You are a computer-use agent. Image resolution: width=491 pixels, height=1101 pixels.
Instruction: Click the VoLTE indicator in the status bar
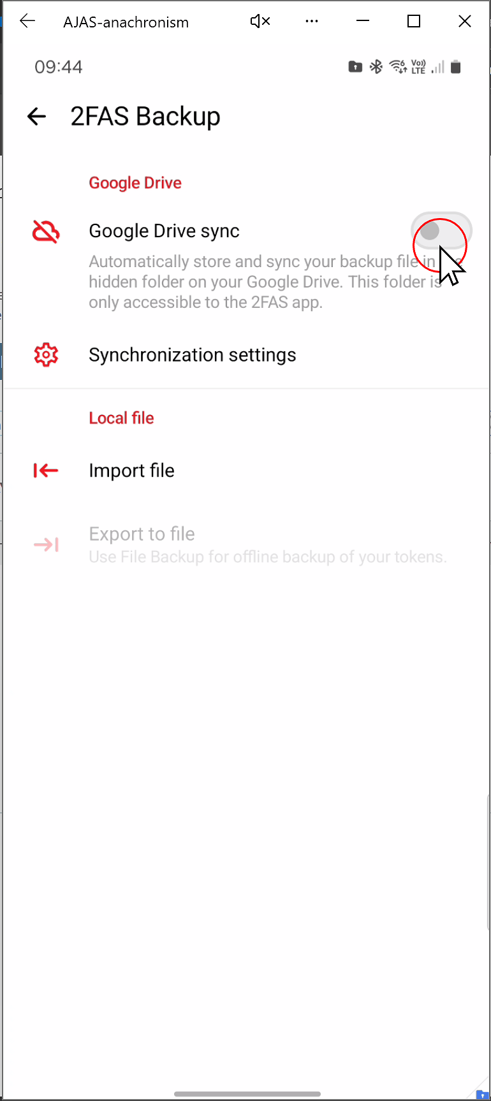coord(418,66)
